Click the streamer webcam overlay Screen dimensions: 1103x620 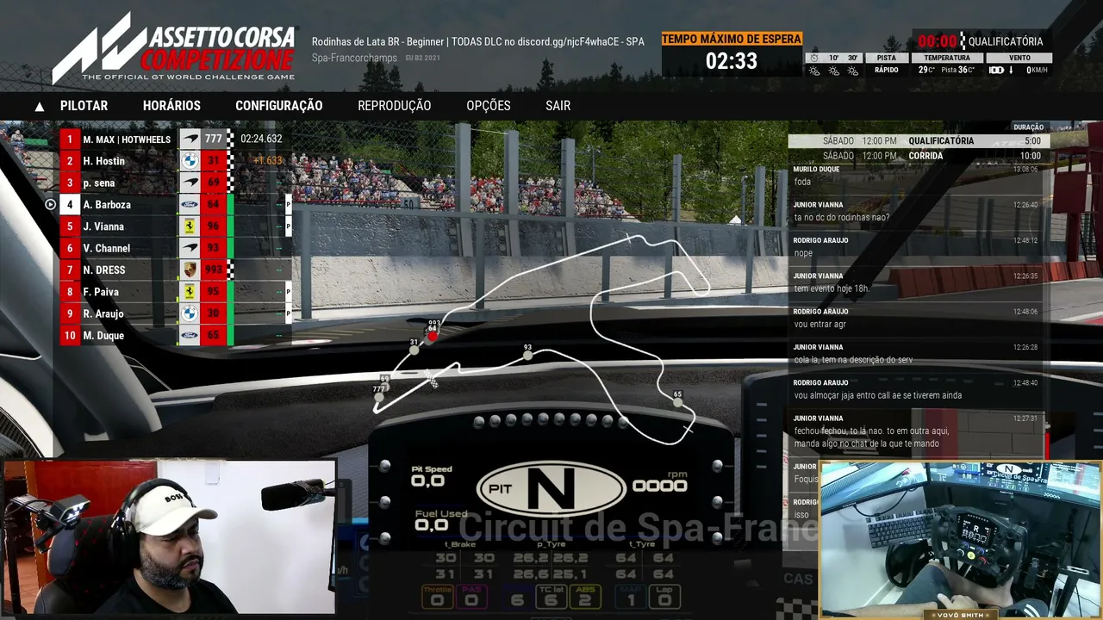coord(169,537)
